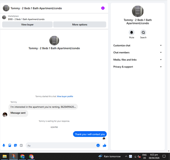Expand Privacy & support section
This screenshot has width=170, height=160.
pos(138,67)
